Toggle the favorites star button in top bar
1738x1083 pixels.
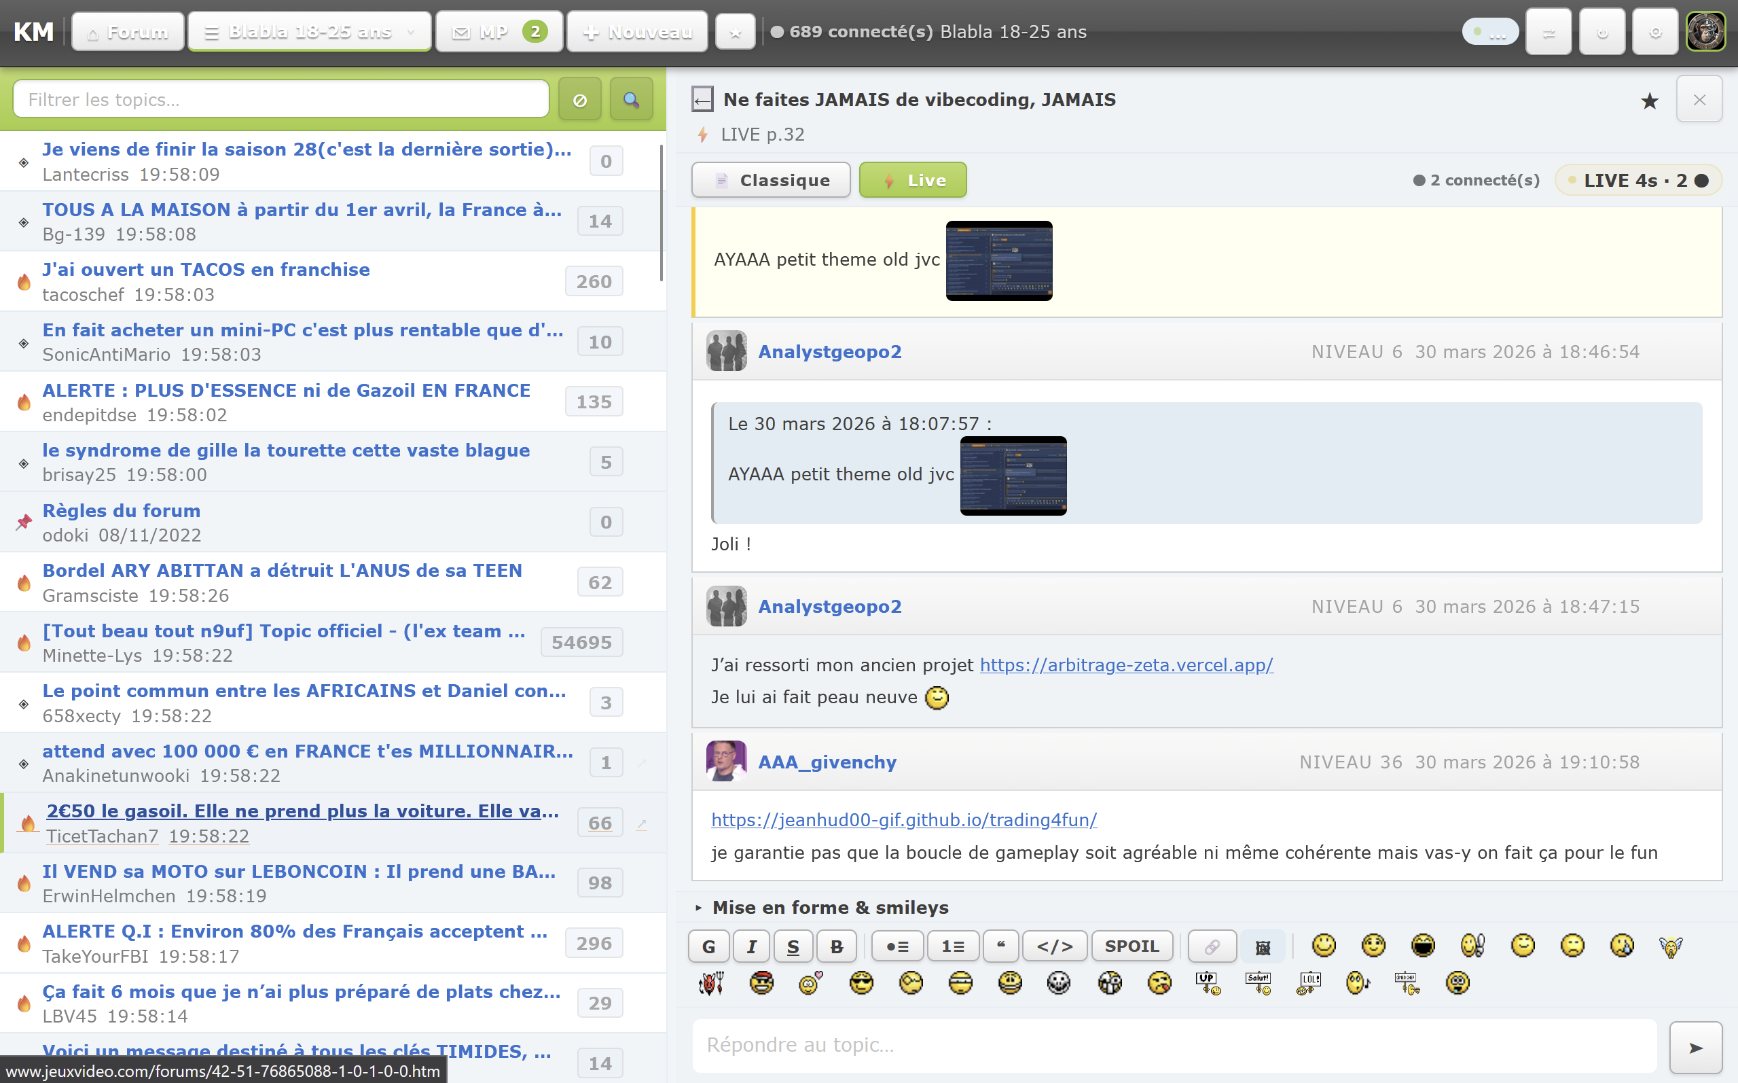tap(735, 32)
